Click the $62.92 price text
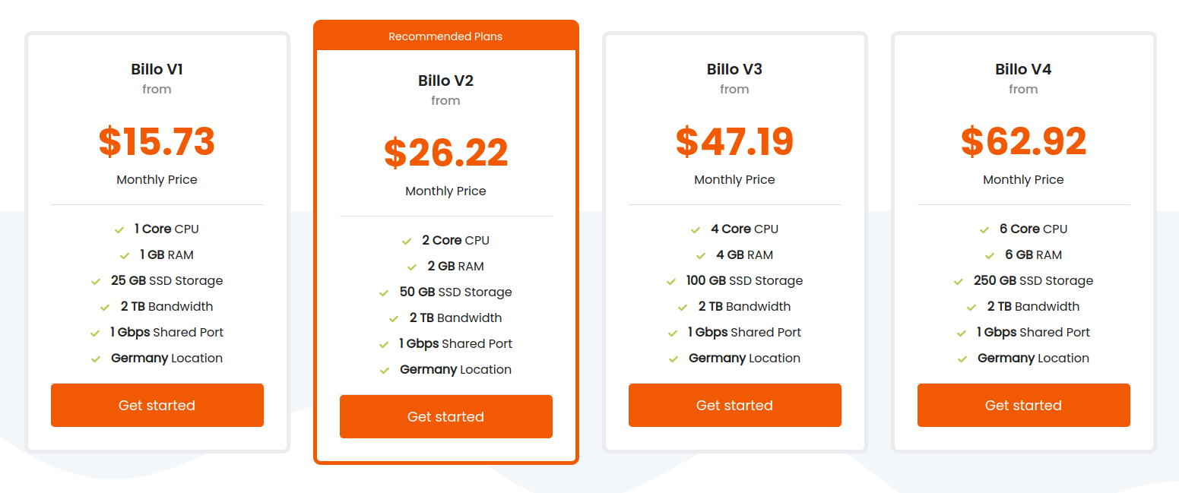The width and height of the screenshot is (1179, 493). 1023,141
